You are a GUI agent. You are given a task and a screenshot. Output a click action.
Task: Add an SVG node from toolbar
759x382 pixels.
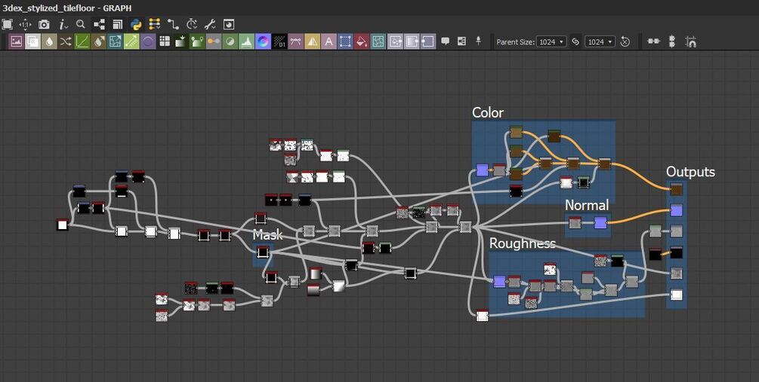tap(296, 41)
